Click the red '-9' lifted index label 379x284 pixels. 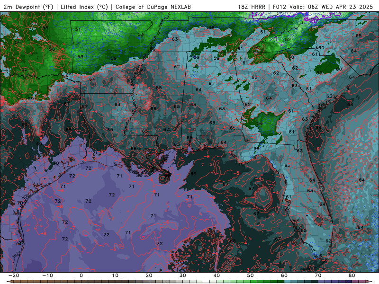(x=28, y=134)
